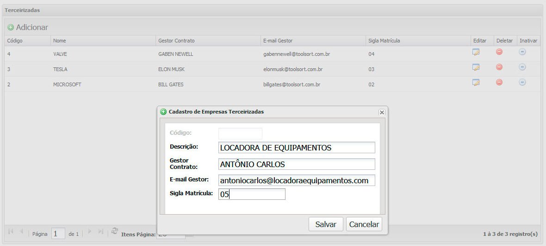Click the green plus icon beside Adicionar

tap(11, 27)
